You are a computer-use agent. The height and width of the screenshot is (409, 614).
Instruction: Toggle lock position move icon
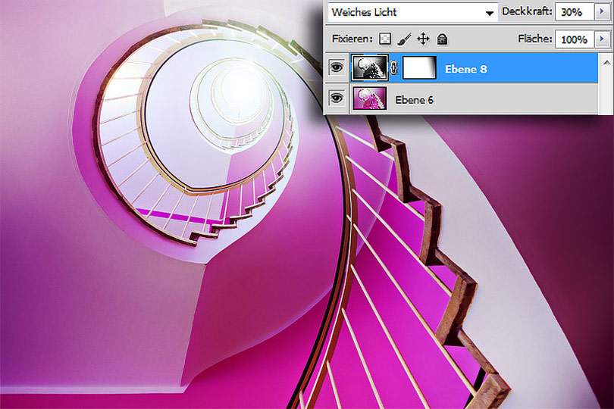(x=423, y=39)
